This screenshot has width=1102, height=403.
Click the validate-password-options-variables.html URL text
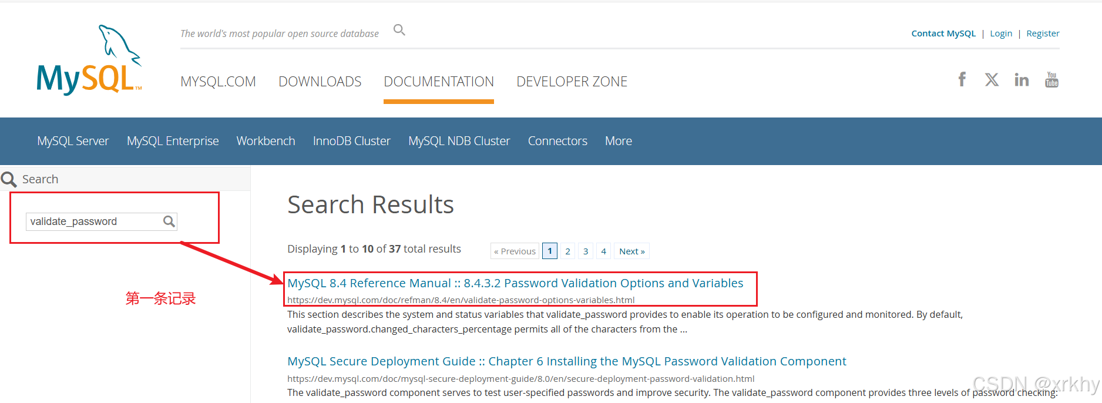(x=461, y=300)
